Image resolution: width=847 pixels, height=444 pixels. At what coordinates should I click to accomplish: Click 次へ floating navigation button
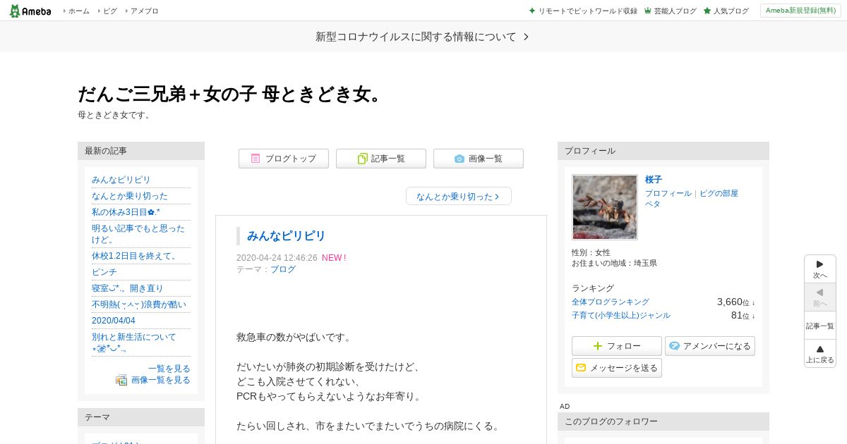click(820, 269)
